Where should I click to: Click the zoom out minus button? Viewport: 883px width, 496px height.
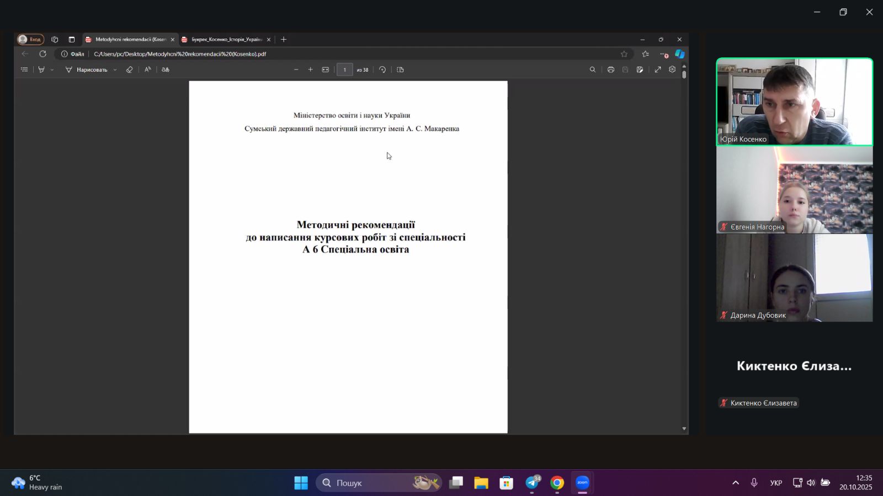[296, 70]
